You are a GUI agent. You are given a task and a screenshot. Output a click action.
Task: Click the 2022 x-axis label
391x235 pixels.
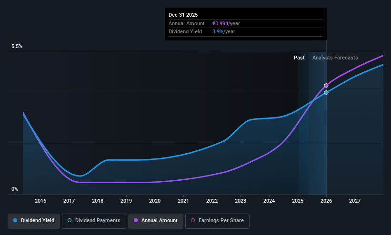212,201
